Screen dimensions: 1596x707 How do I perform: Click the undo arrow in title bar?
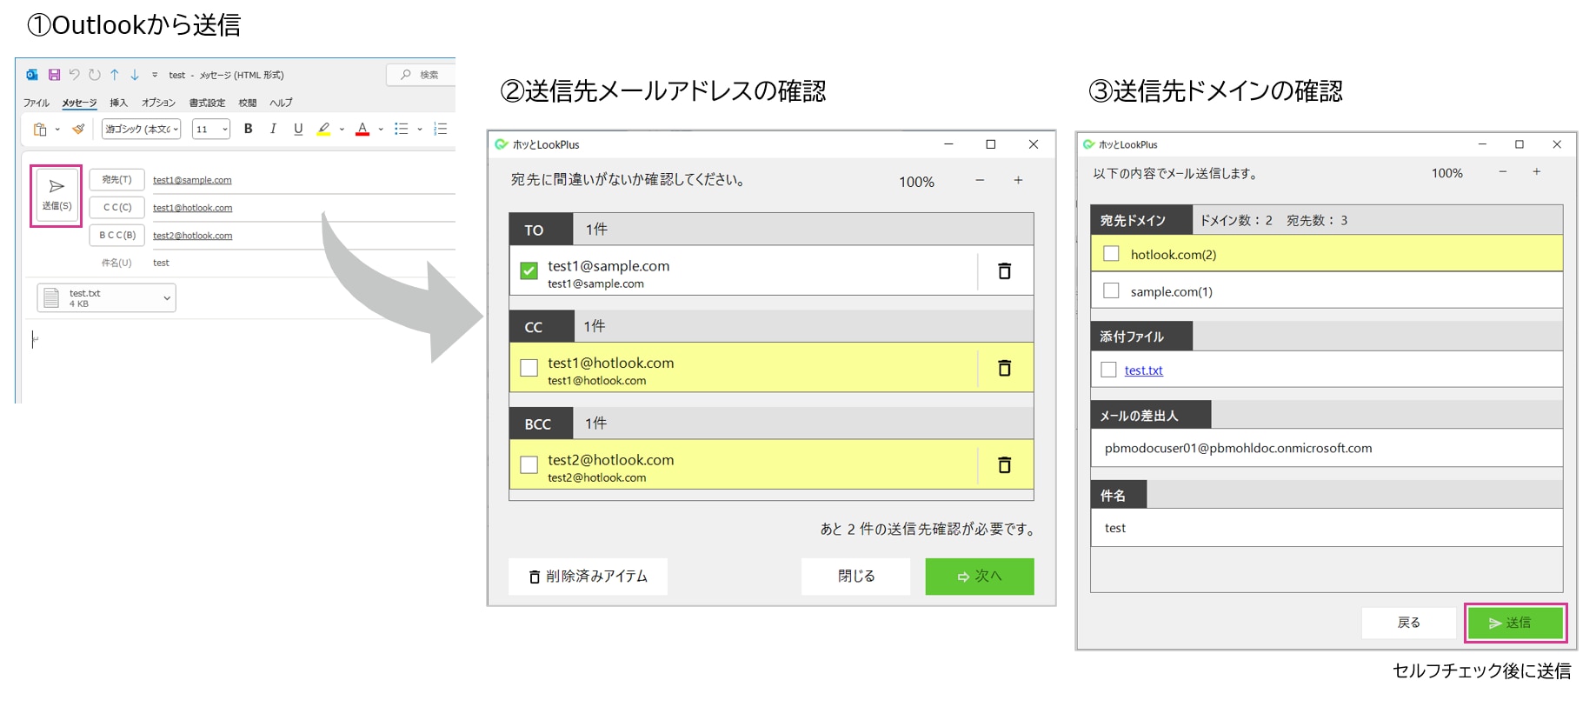(x=74, y=75)
